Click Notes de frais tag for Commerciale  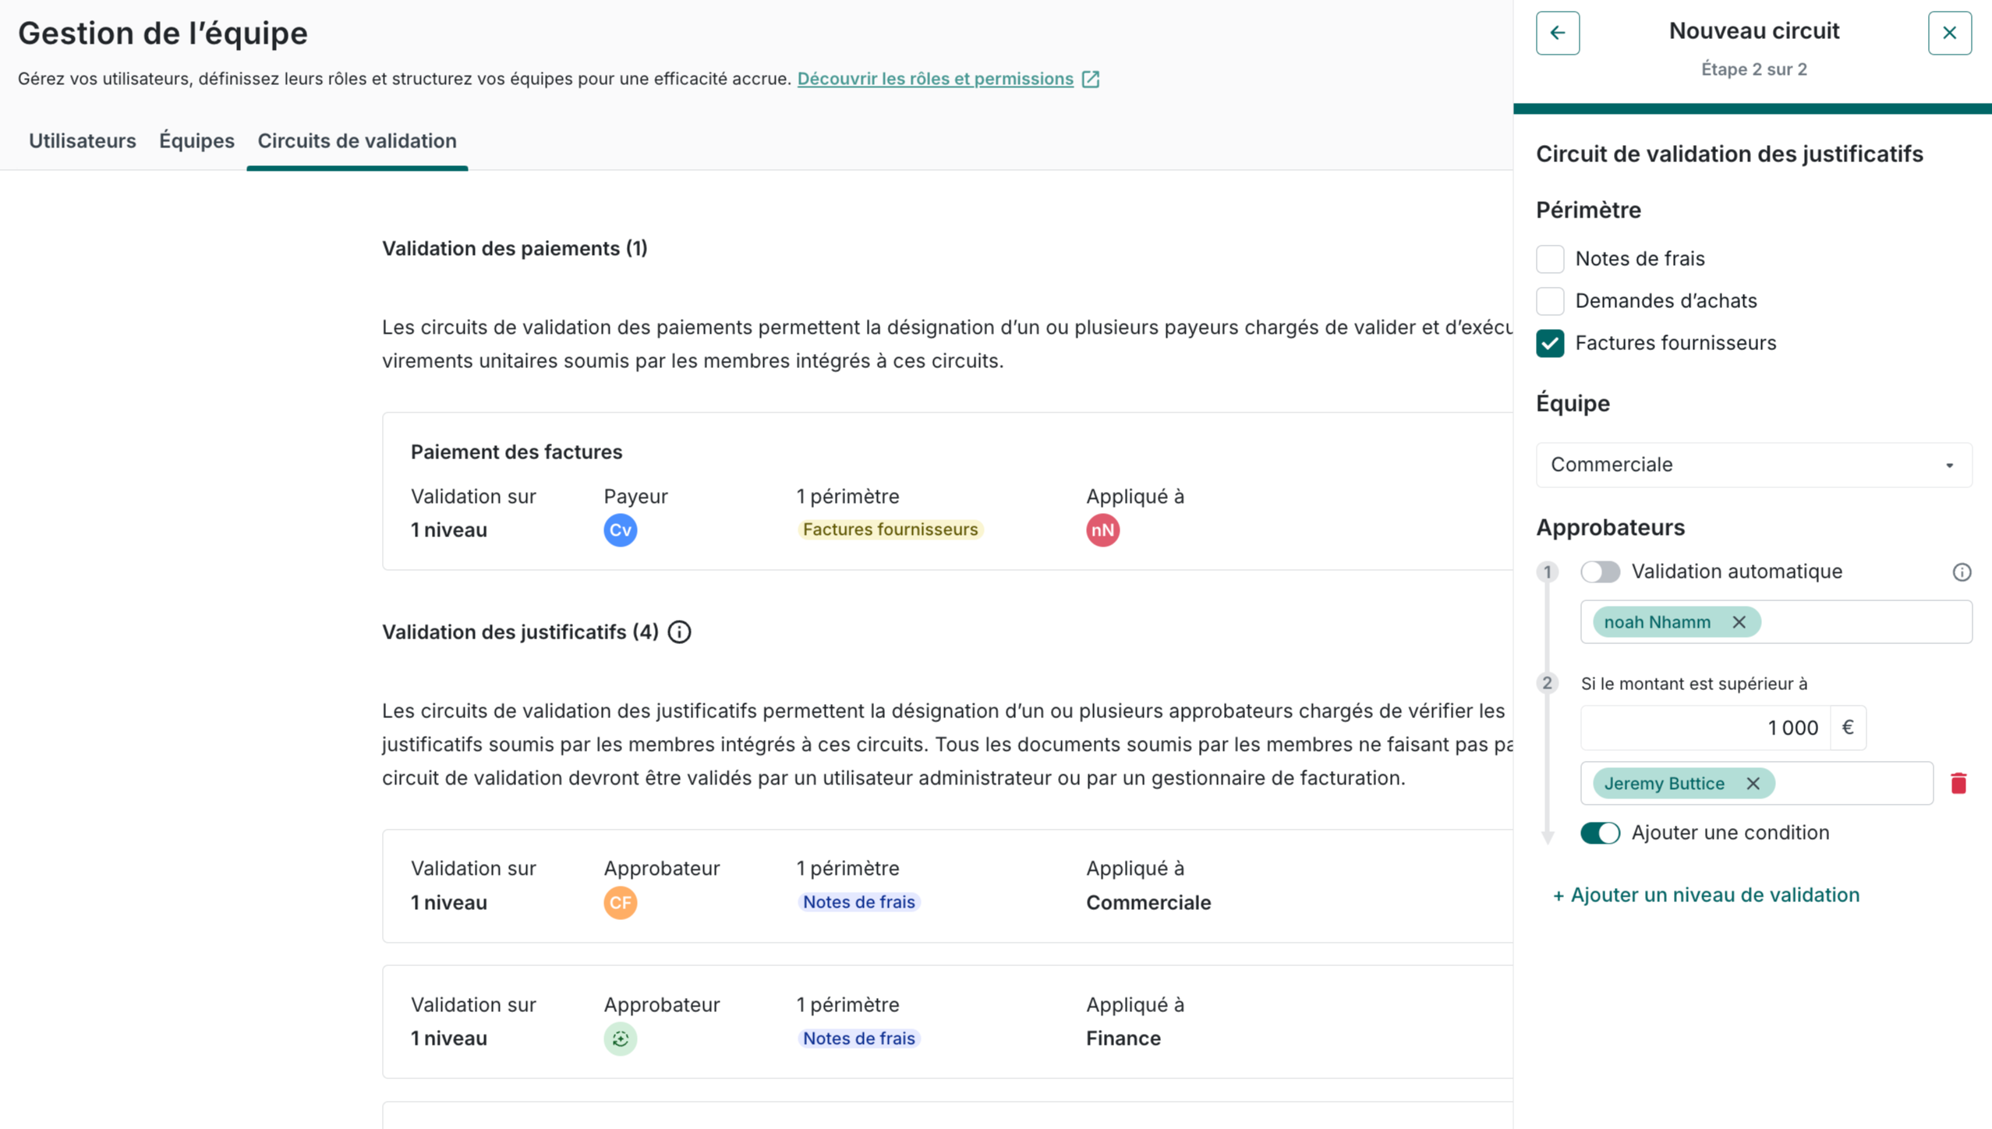pos(858,902)
